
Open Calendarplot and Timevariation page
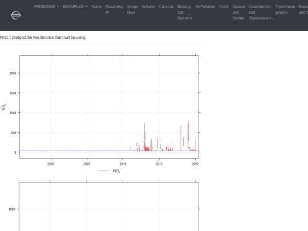[x=260, y=13]
